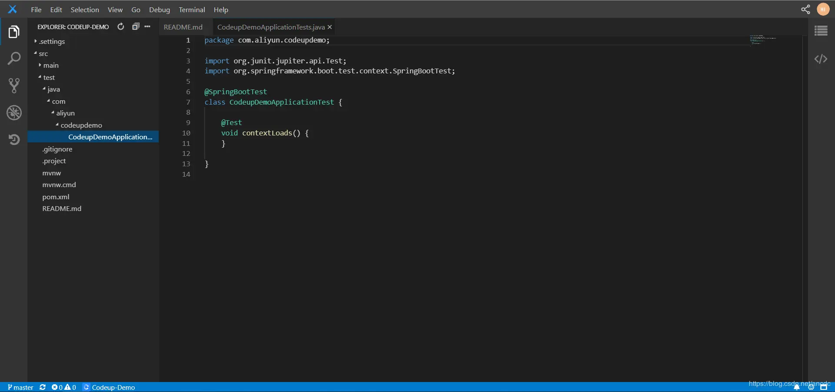The width and height of the screenshot is (835, 392).
Task: Click the errors and warnings counter in status bar
Action: pos(63,387)
